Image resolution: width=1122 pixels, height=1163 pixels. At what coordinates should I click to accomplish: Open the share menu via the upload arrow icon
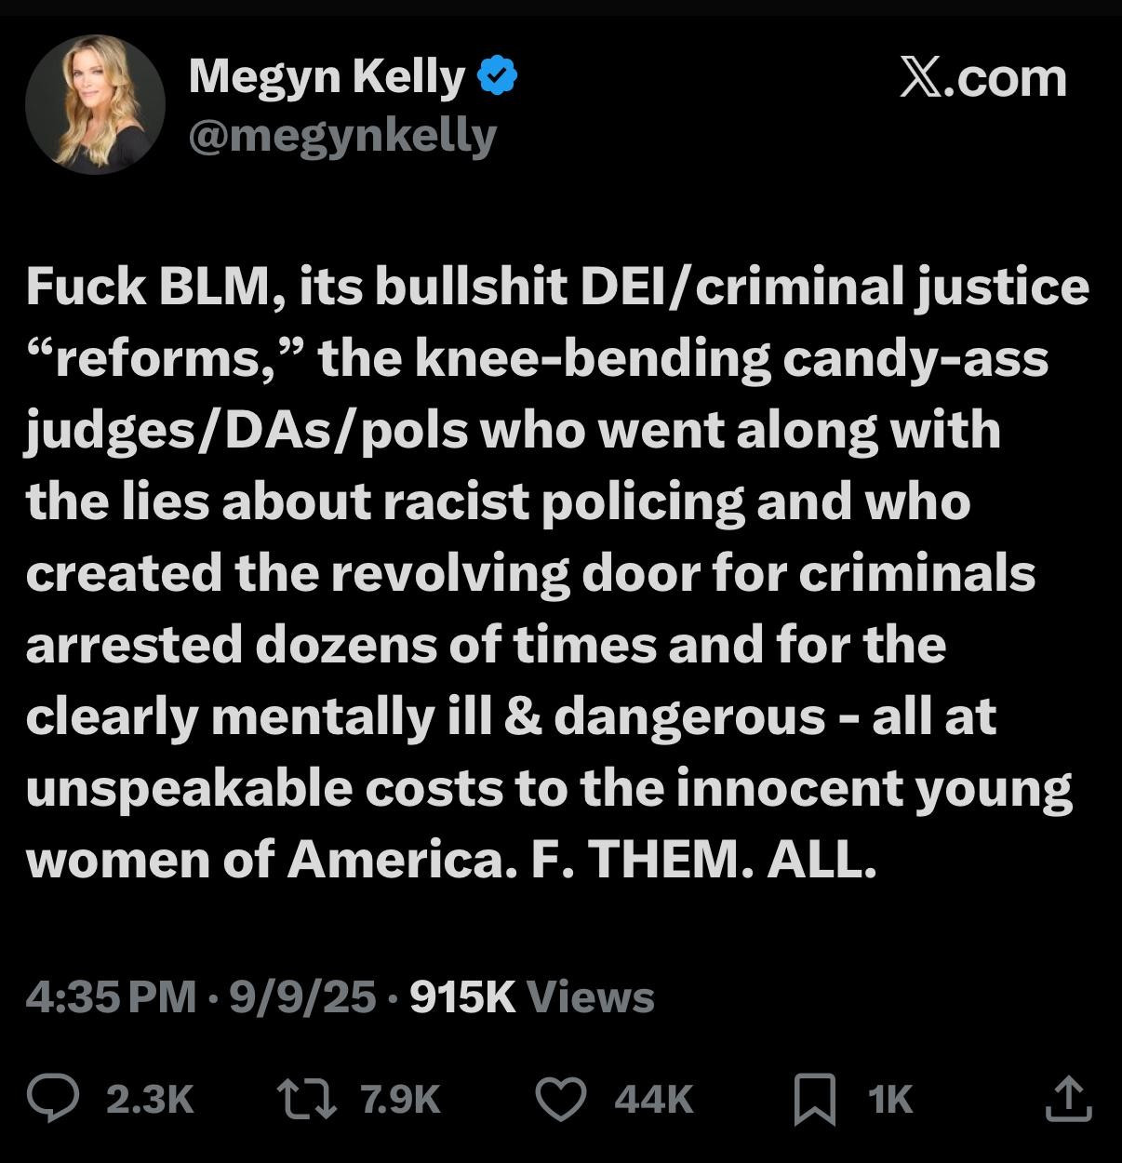point(1067,1099)
